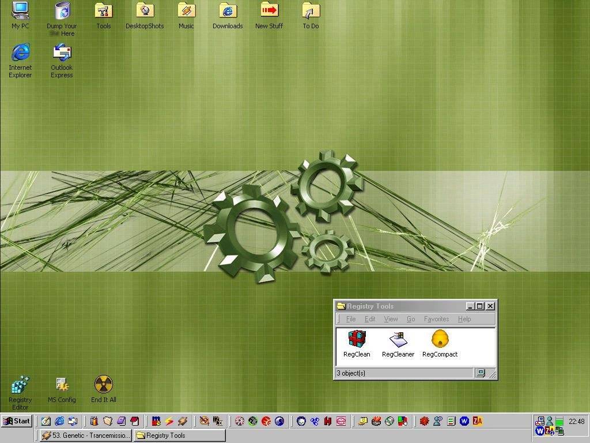Open the RegClean program icon
Viewport: 590px width, 443px height.
tap(357, 339)
